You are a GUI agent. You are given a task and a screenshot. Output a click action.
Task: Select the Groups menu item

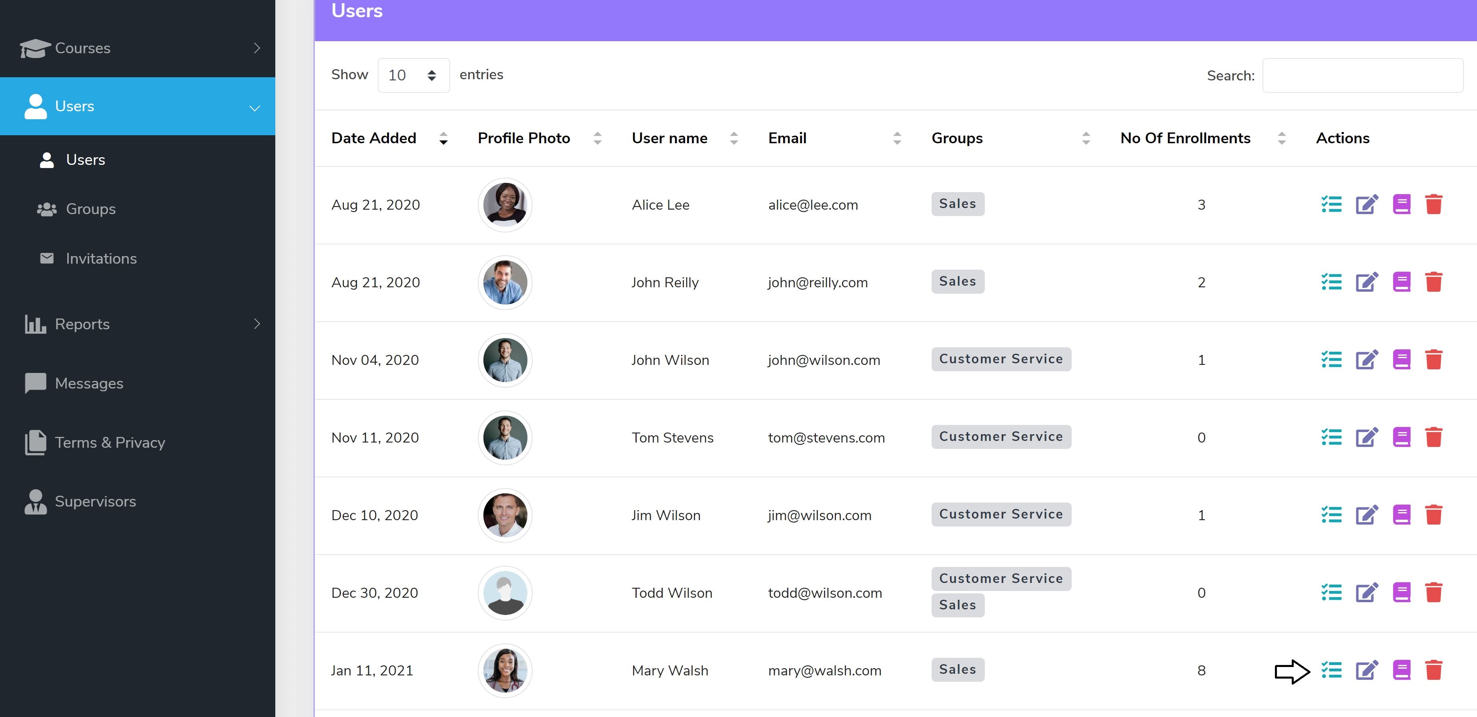point(90,208)
